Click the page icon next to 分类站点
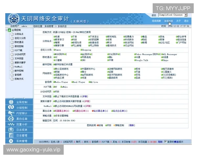Viewport: 197px width, 158px height. 12,34
